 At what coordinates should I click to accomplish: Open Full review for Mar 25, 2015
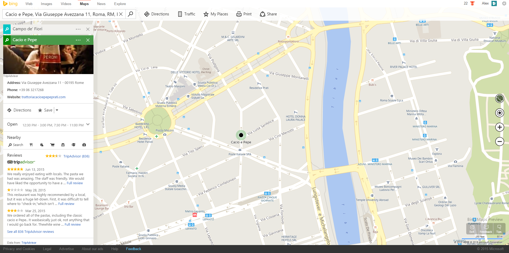[72, 225]
